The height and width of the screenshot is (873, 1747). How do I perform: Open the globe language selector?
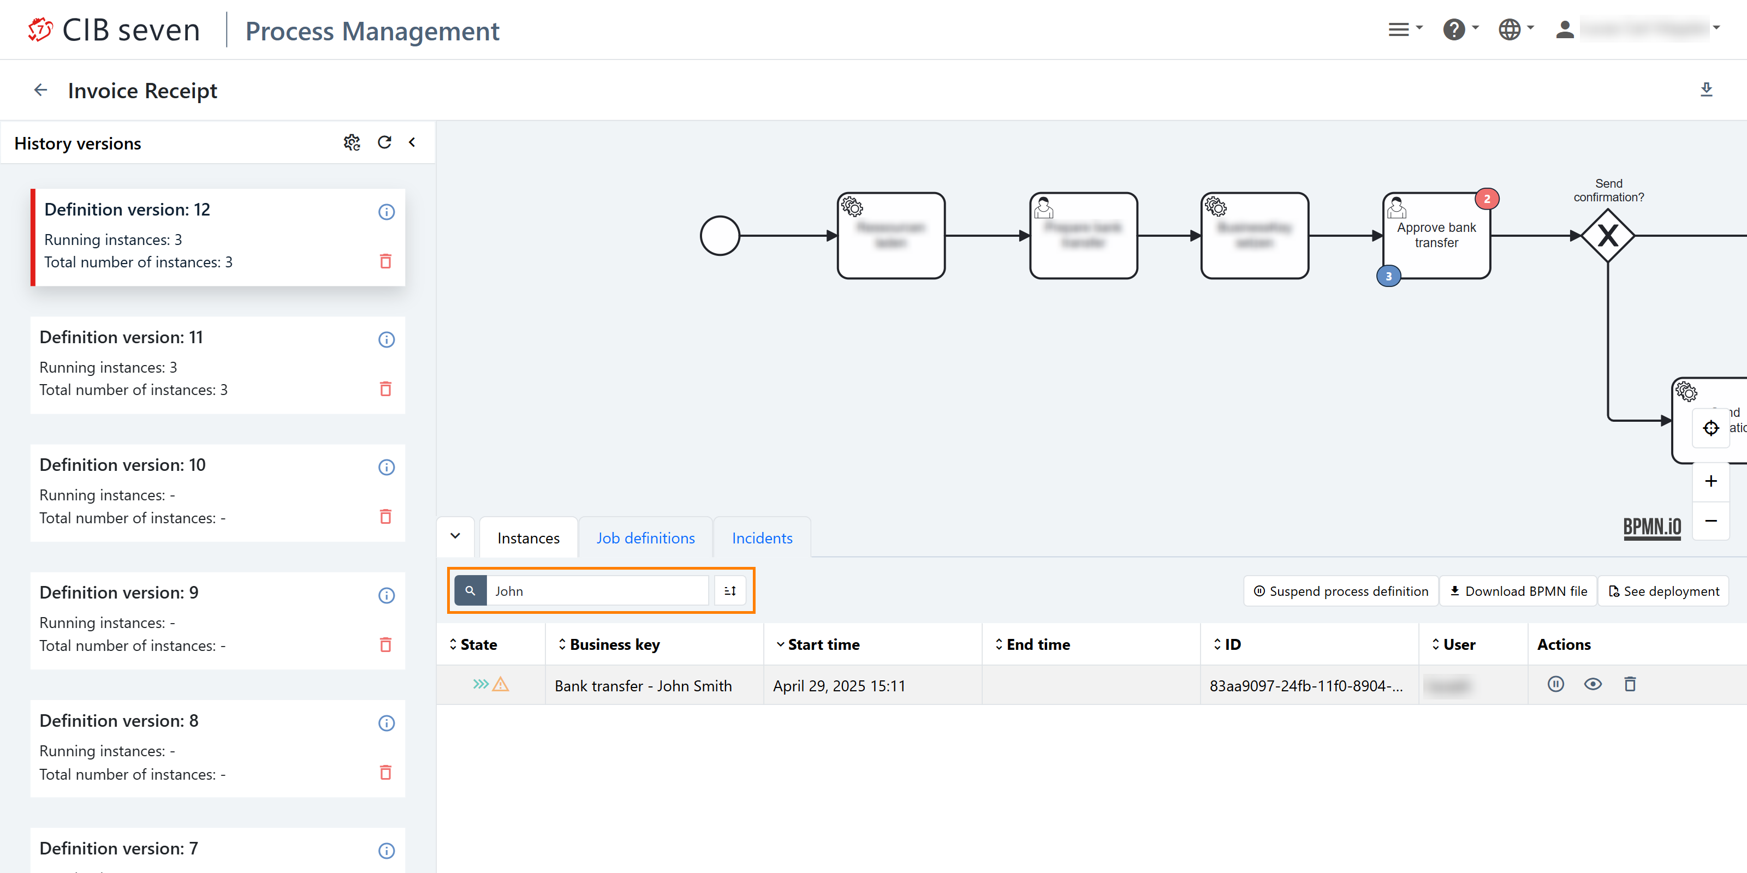[1516, 29]
